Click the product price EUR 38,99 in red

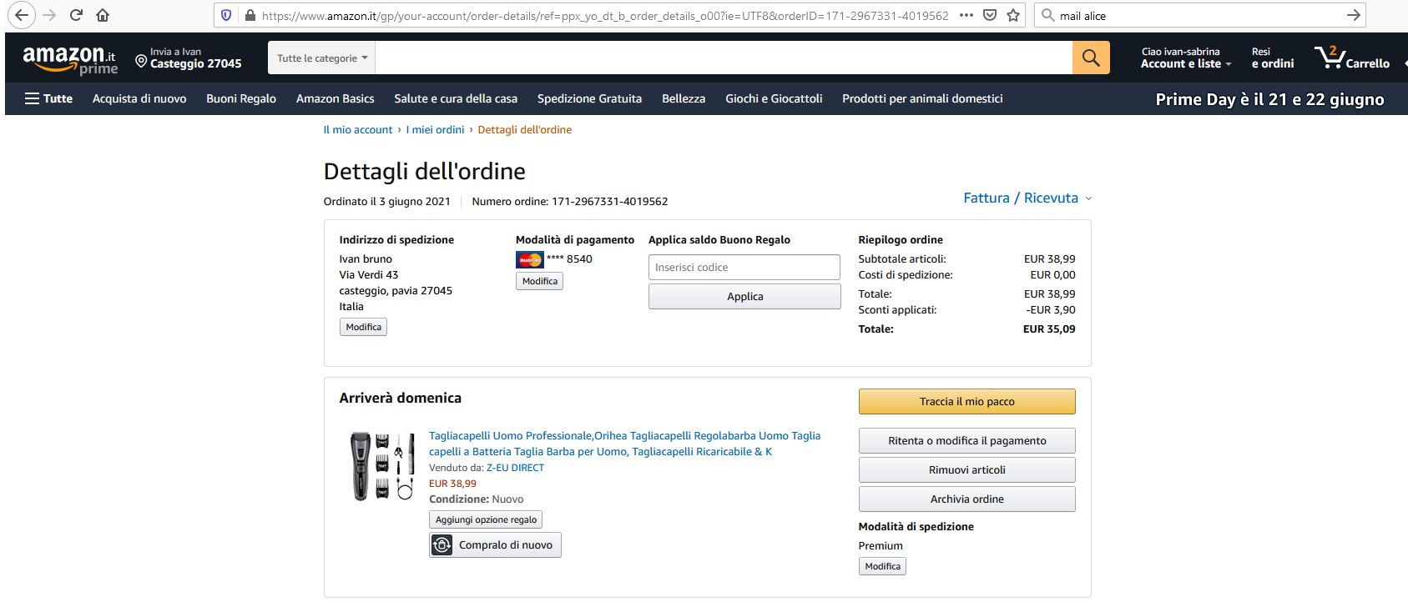pyautogui.click(x=452, y=484)
